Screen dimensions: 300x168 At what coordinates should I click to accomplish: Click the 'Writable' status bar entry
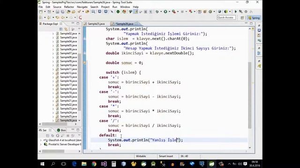click(141, 156)
